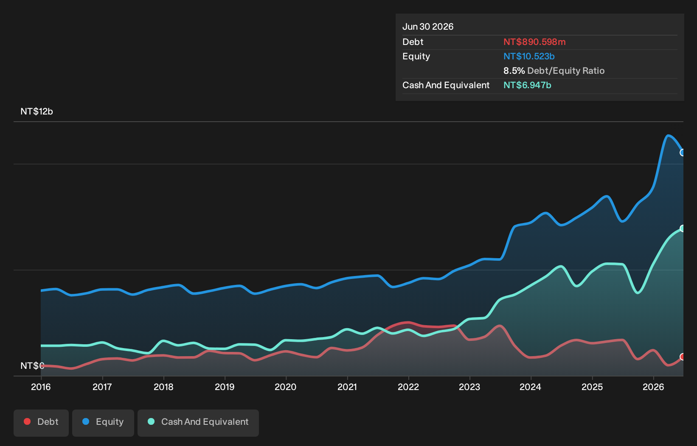Toggle the Equity series legend button
This screenshot has height=446, width=697.
tap(103, 423)
